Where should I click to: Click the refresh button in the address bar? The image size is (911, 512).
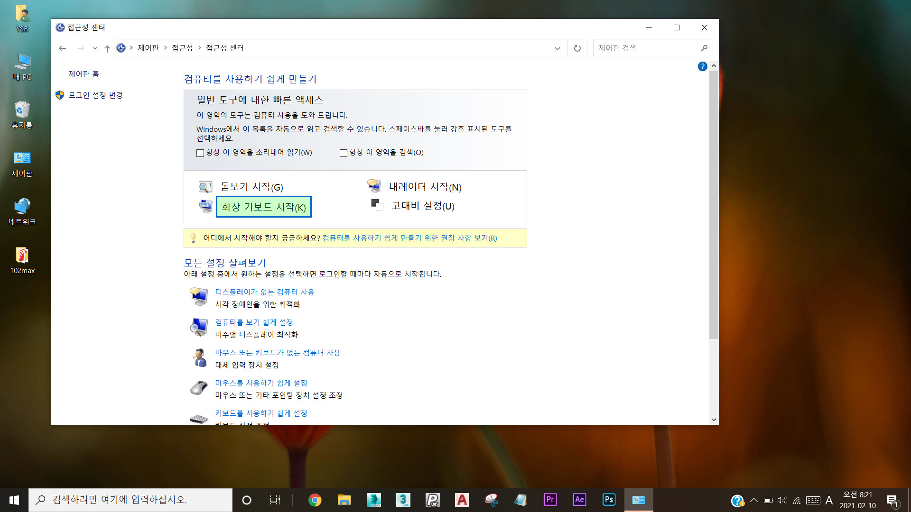pos(577,48)
